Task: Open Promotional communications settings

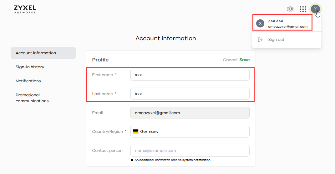Action: click(32, 98)
